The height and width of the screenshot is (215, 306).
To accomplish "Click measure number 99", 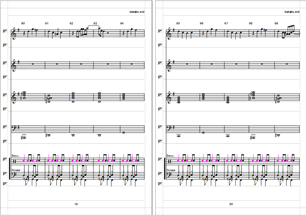I will click(276, 23).
